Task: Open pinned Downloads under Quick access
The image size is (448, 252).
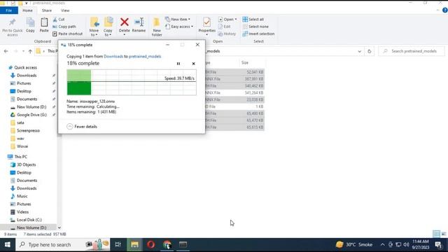Action: tap(27, 76)
